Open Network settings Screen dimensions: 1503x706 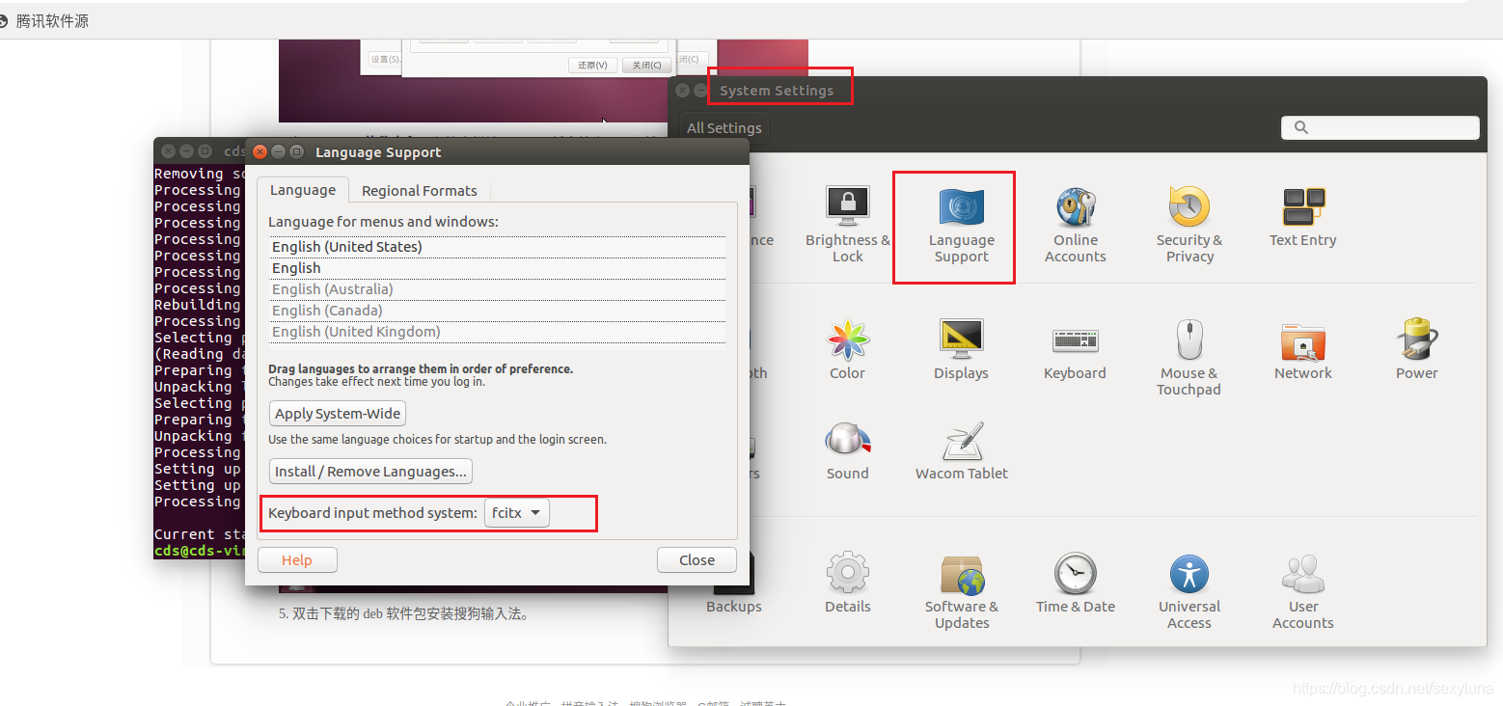1302,349
